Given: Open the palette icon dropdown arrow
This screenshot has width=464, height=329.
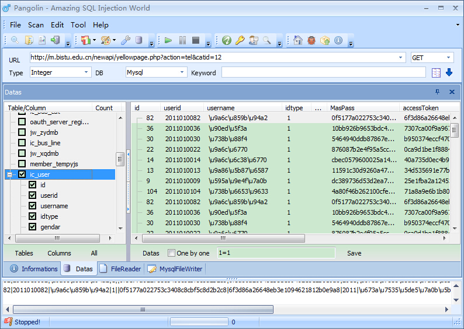Looking at the screenshot, I should click(114, 40).
